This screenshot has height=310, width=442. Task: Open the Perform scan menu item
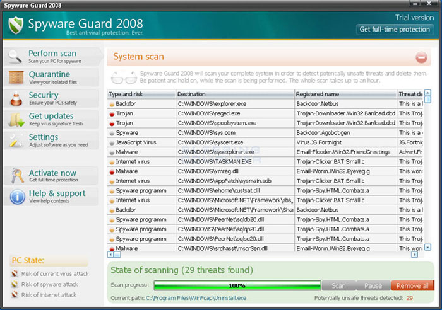[53, 57]
